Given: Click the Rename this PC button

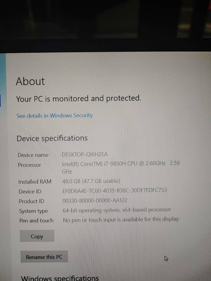Looking at the screenshot, I should tap(44, 257).
